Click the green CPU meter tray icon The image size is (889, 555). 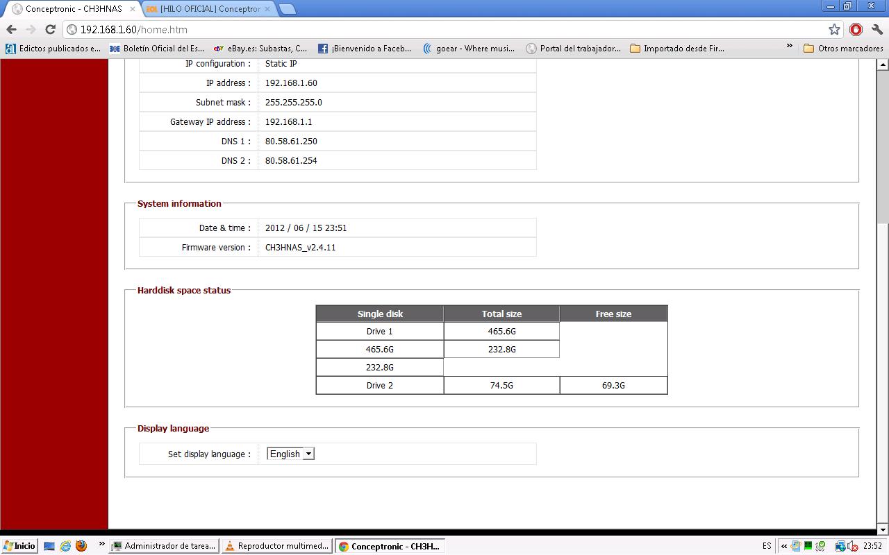pyautogui.click(x=808, y=546)
